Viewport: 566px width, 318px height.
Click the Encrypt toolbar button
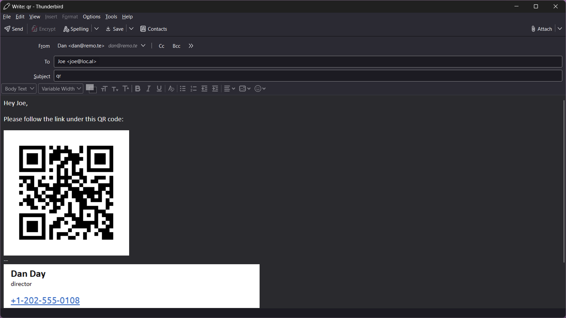[x=44, y=29]
